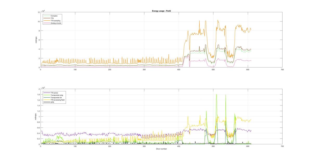The width and height of the screenshot is (312, 162).
Task: Click the "10" y-axis tick label
Action: point(39,21)
